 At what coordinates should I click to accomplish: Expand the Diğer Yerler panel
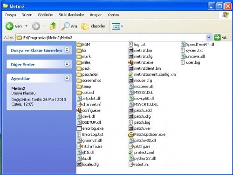(x=67, y=64)
